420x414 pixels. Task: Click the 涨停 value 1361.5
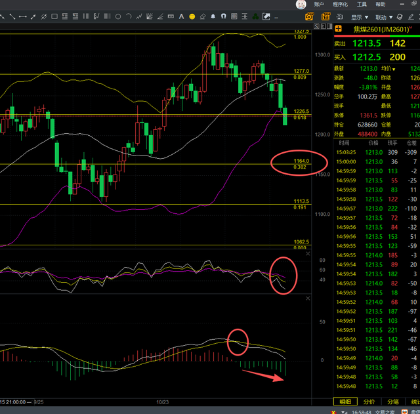[x=369, y=115]
